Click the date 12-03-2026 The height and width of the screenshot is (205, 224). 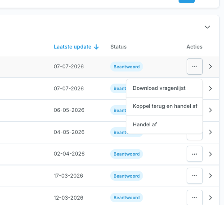coord(68,198)
